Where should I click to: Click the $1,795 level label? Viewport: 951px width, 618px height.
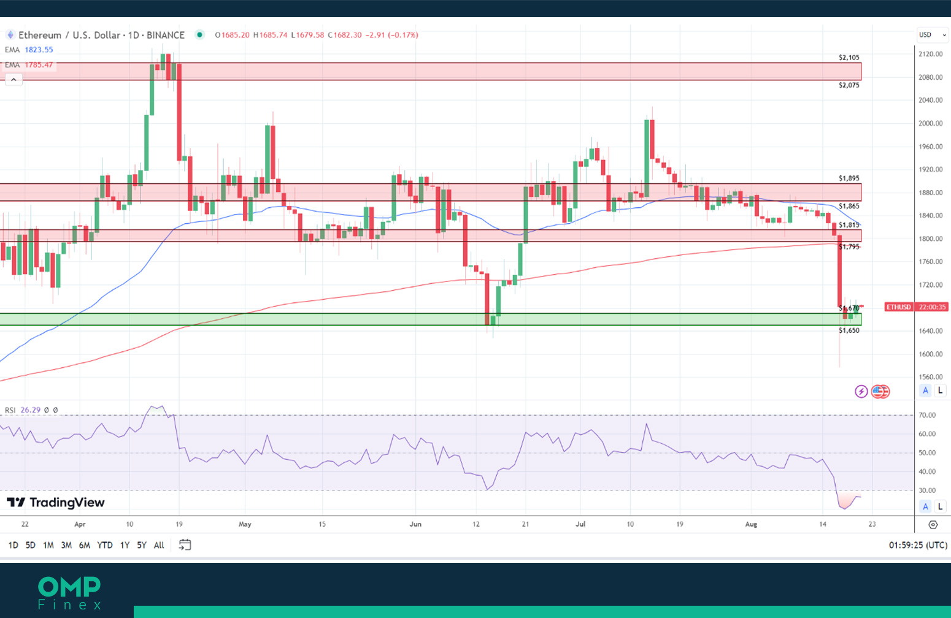point(849,246)
